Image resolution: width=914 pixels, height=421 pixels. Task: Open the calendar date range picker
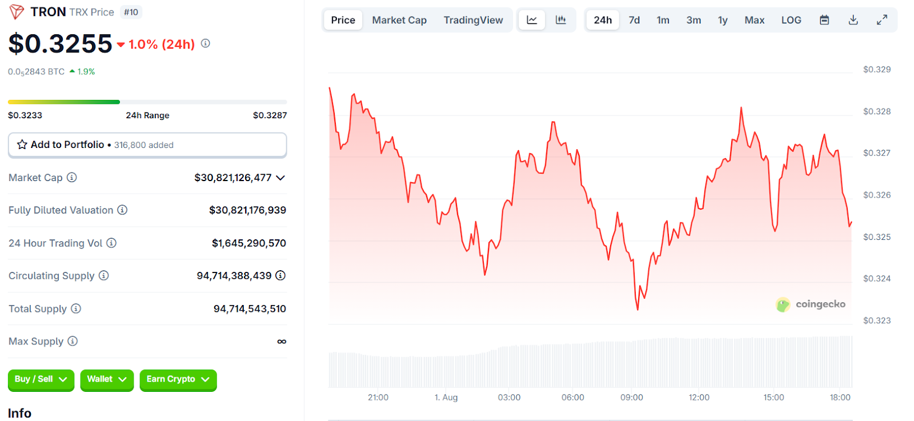point(824,20)
